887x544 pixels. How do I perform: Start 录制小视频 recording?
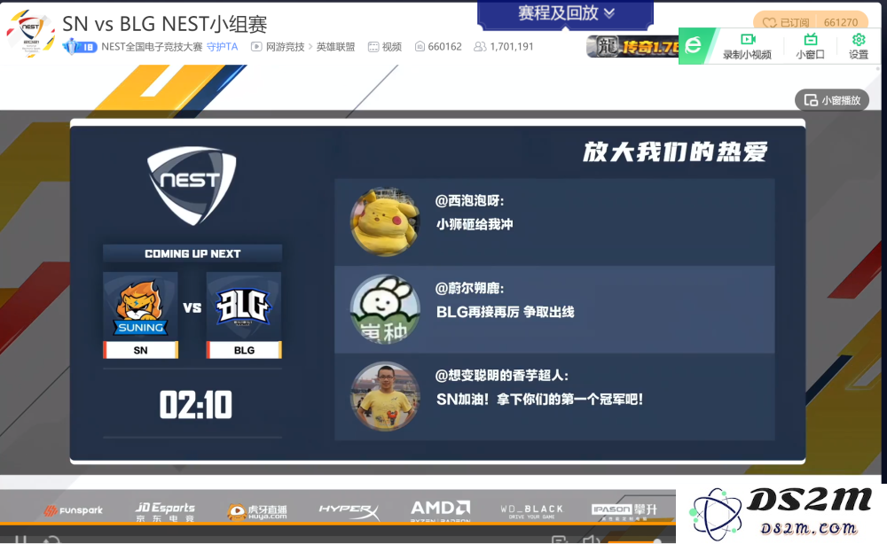pyautogui.click(x=747, y=46)
